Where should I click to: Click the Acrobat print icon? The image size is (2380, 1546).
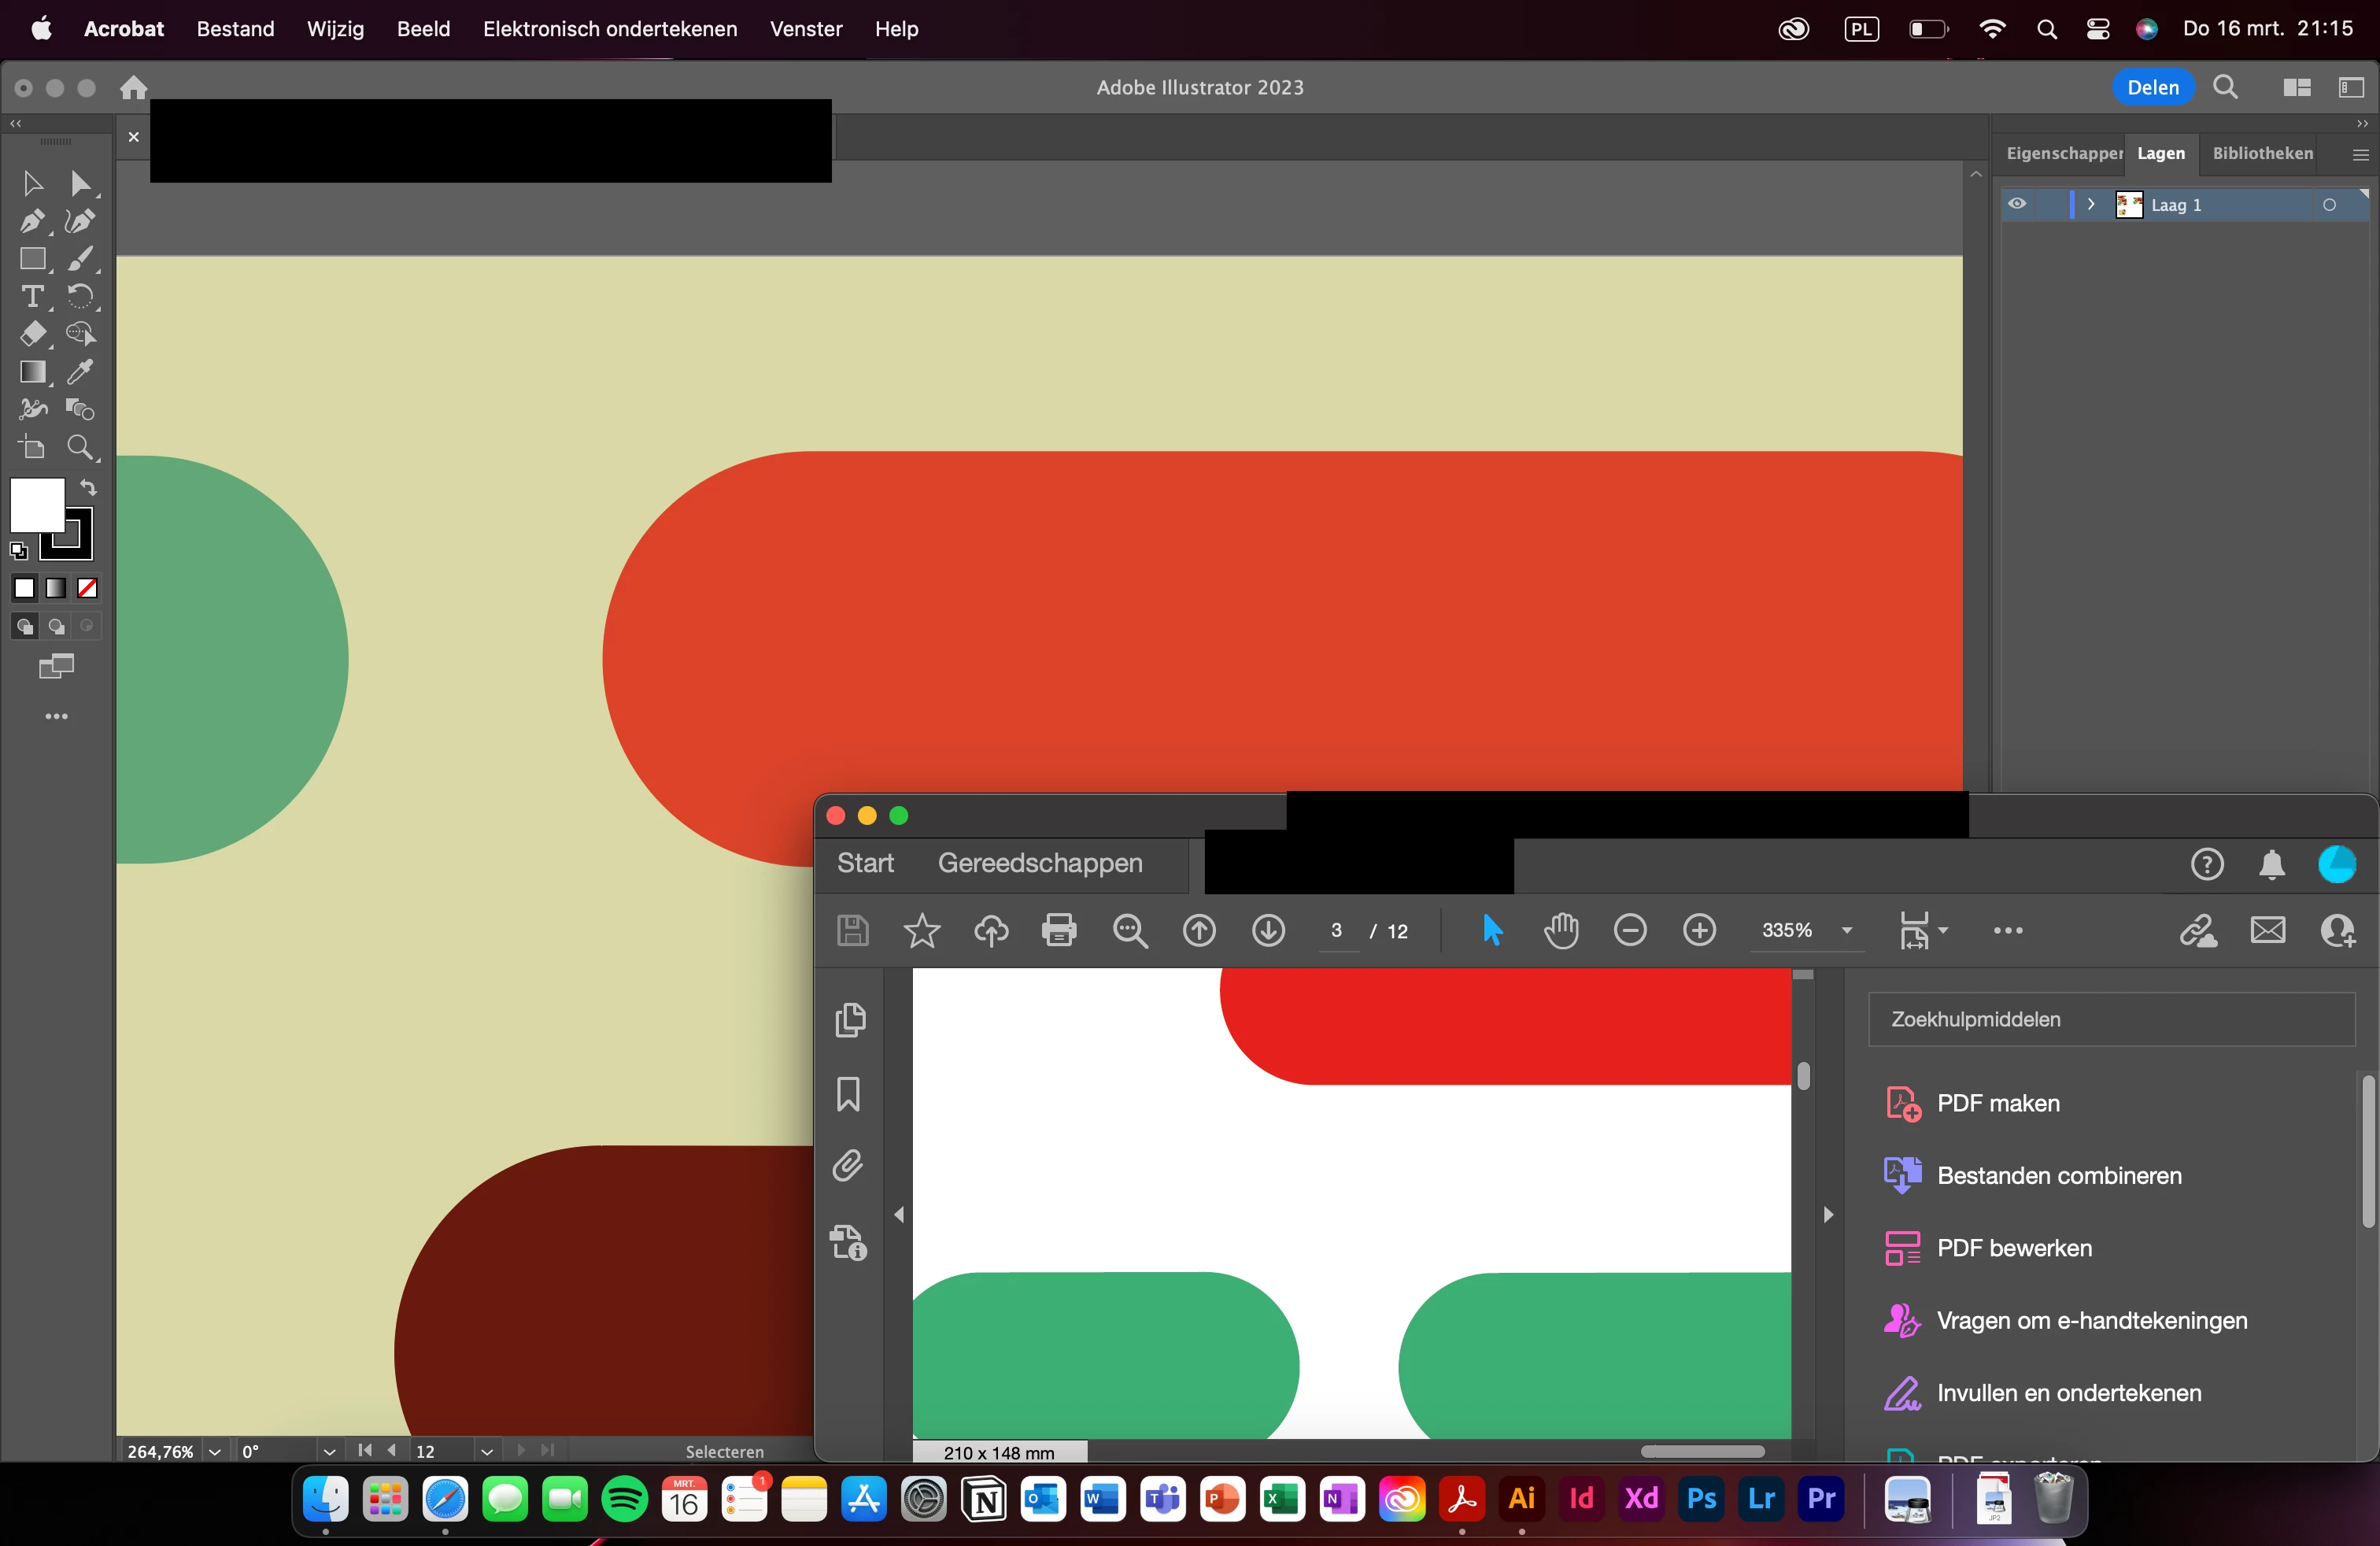tap(1059, 930)
